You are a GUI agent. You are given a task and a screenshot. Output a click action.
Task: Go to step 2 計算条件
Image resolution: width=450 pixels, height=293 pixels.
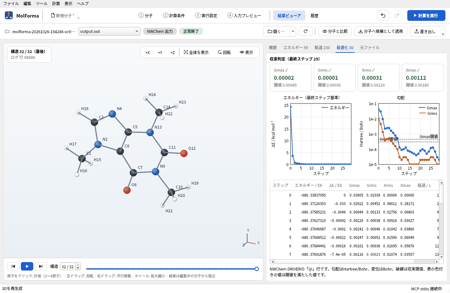[174, 16]
